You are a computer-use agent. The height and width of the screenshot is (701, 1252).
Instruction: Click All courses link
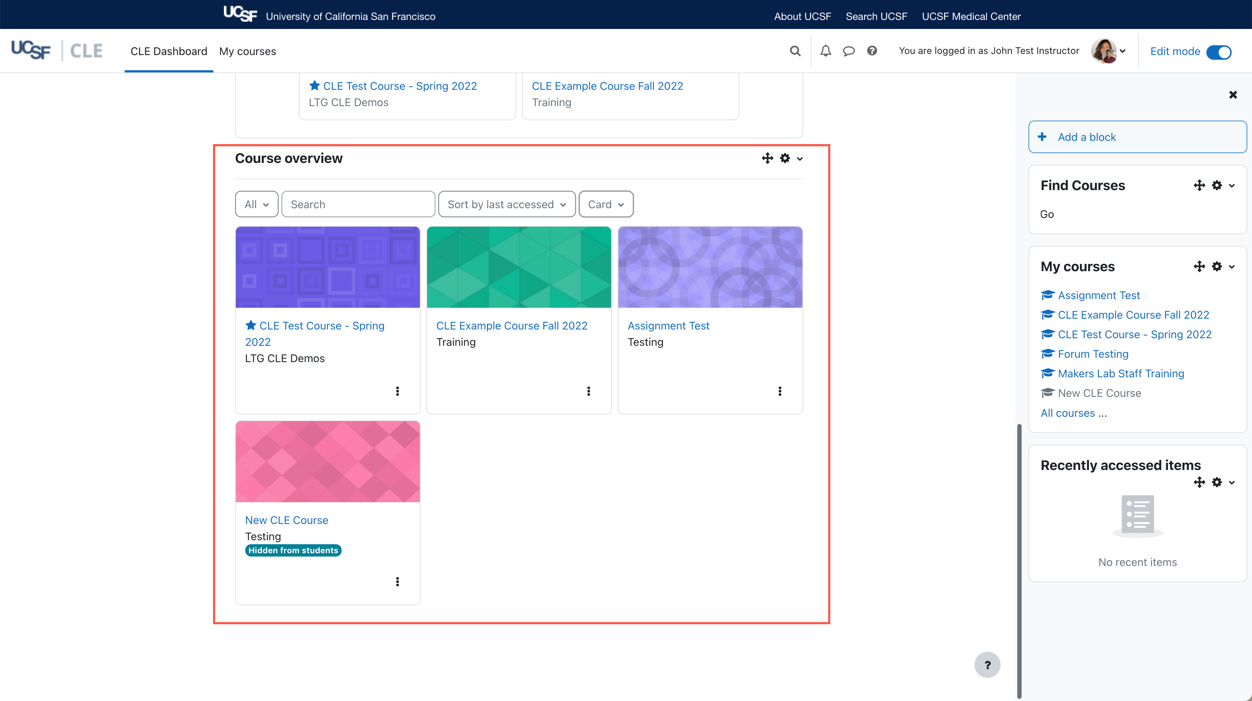point(1068,413)
